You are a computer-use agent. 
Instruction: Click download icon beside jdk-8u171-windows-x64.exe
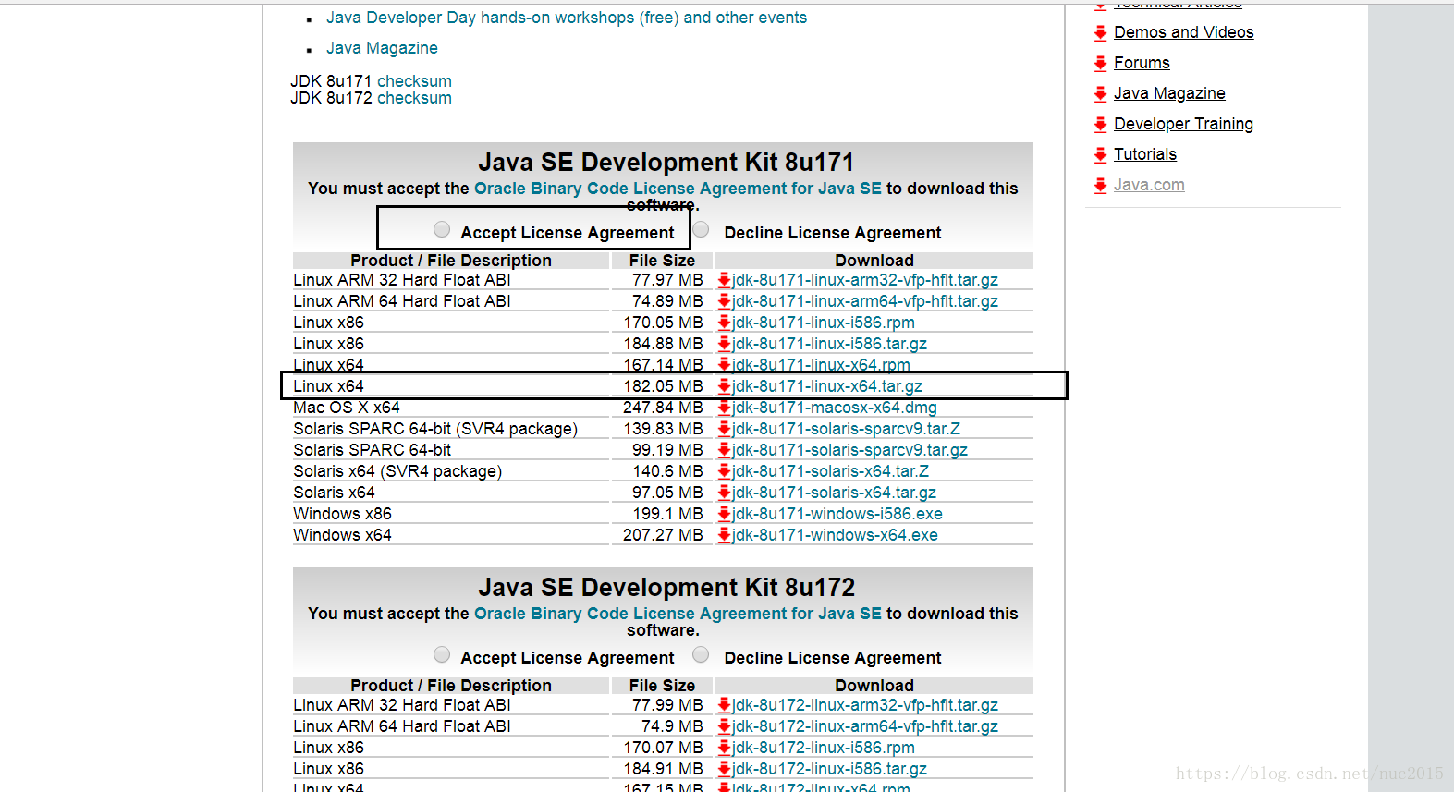(724, 535)
